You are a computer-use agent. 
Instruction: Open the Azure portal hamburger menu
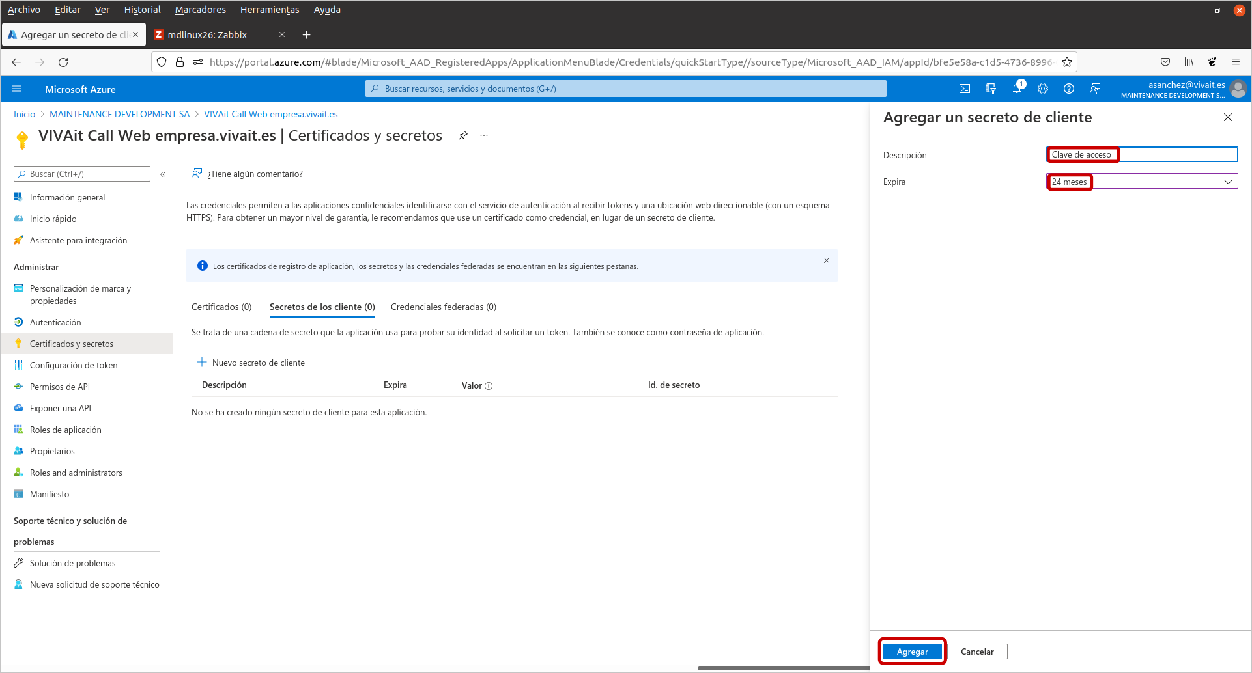tap(17, 89)
